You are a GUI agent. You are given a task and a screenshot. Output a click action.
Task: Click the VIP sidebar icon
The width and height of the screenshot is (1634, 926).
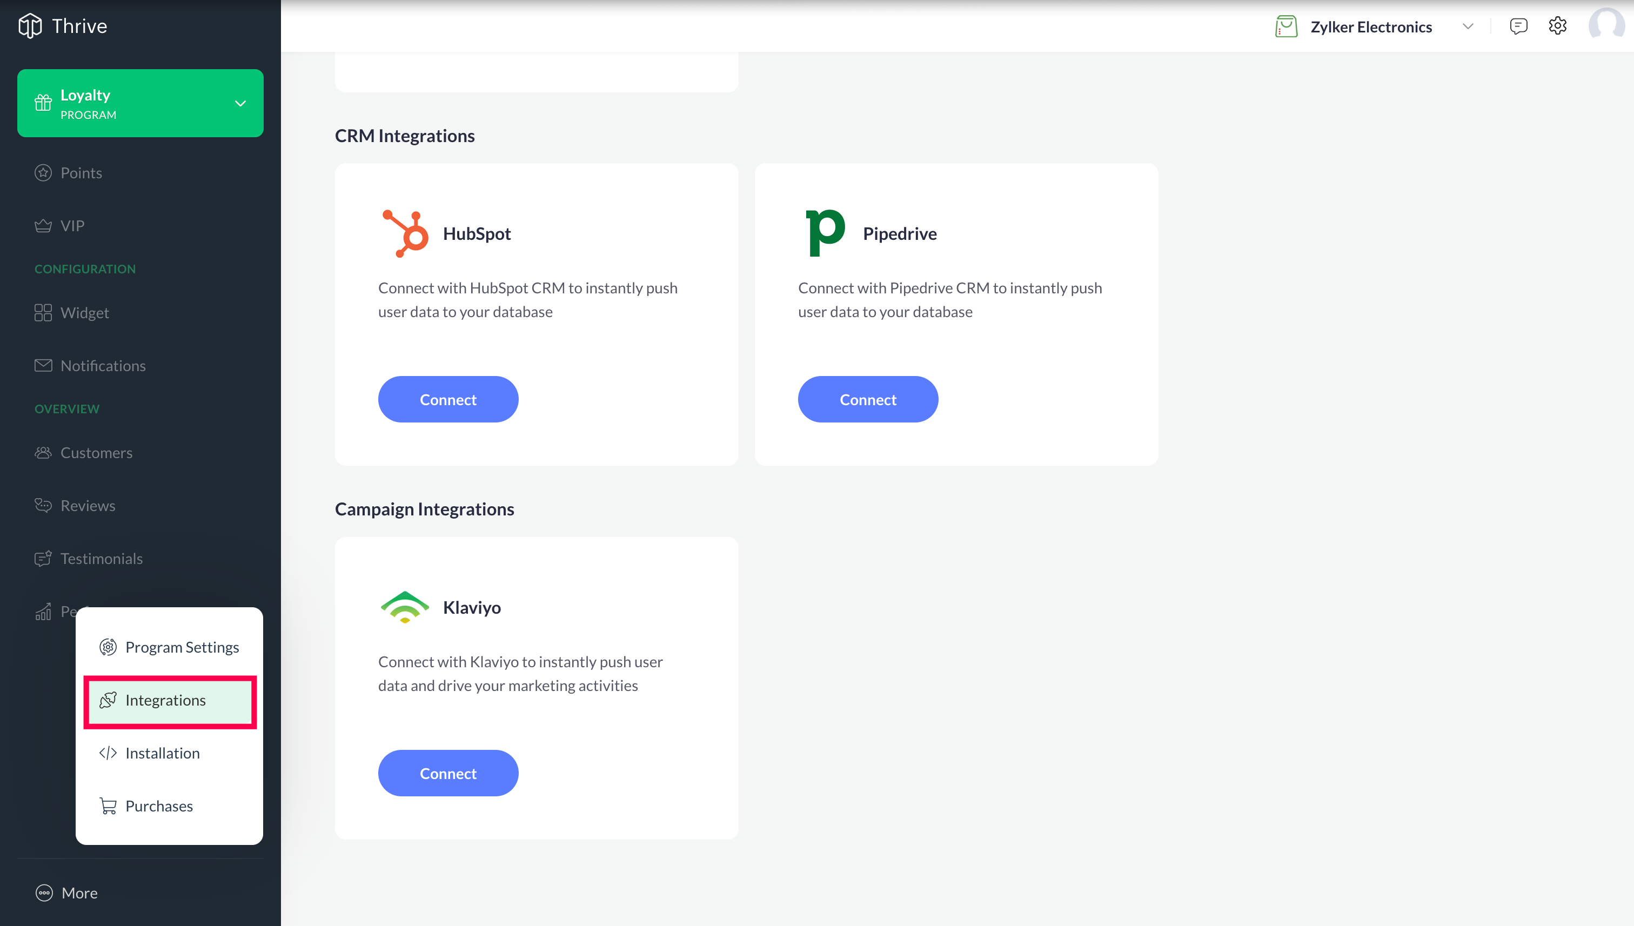[x=43, y=225]
